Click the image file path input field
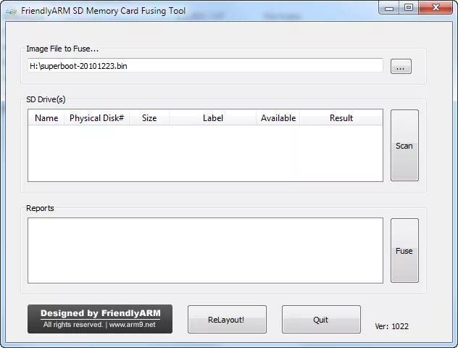 205,66
